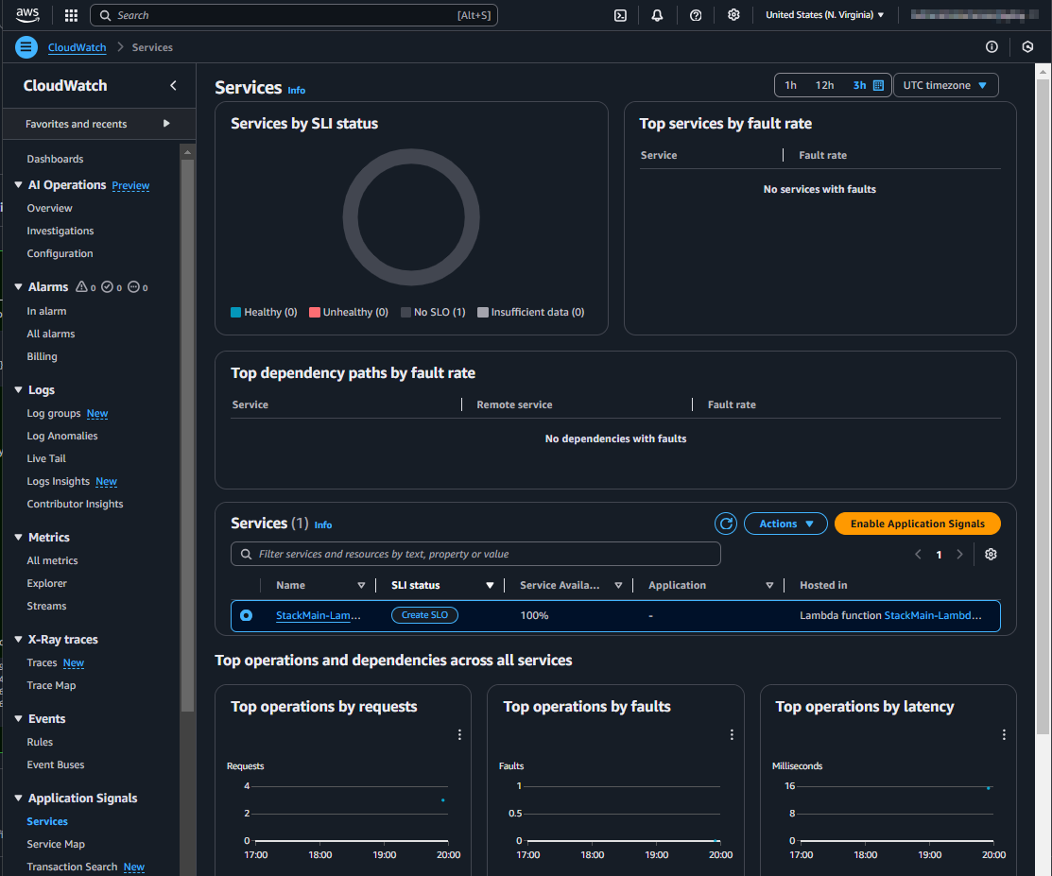Click Enable Application Signals button
Viewport: 1052px width, 876px height.
917,524
